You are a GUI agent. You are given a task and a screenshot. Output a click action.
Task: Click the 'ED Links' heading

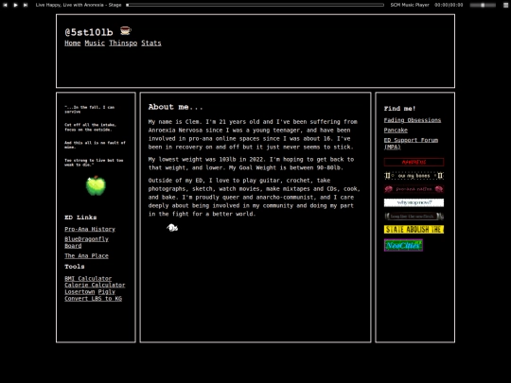click(80, 218)
